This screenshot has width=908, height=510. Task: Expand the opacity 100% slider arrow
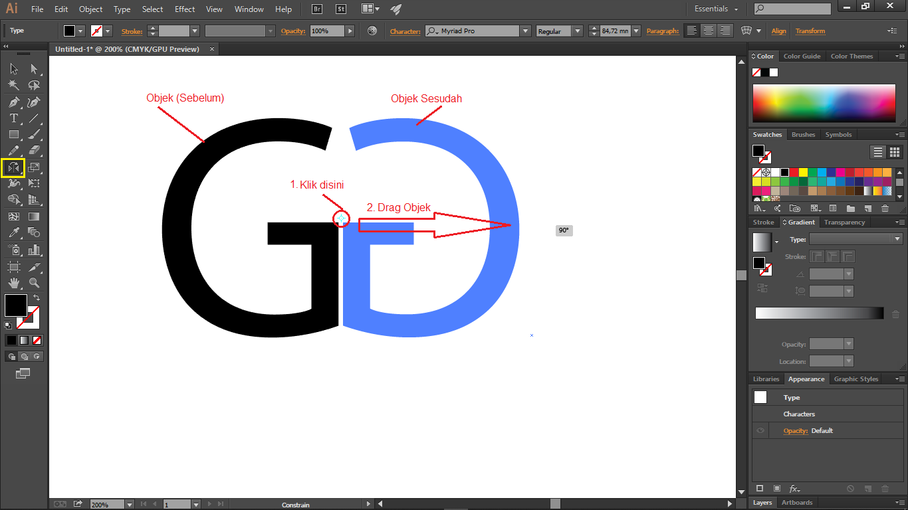(x=350, y=31)
